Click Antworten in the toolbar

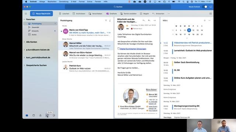point(158,14)
